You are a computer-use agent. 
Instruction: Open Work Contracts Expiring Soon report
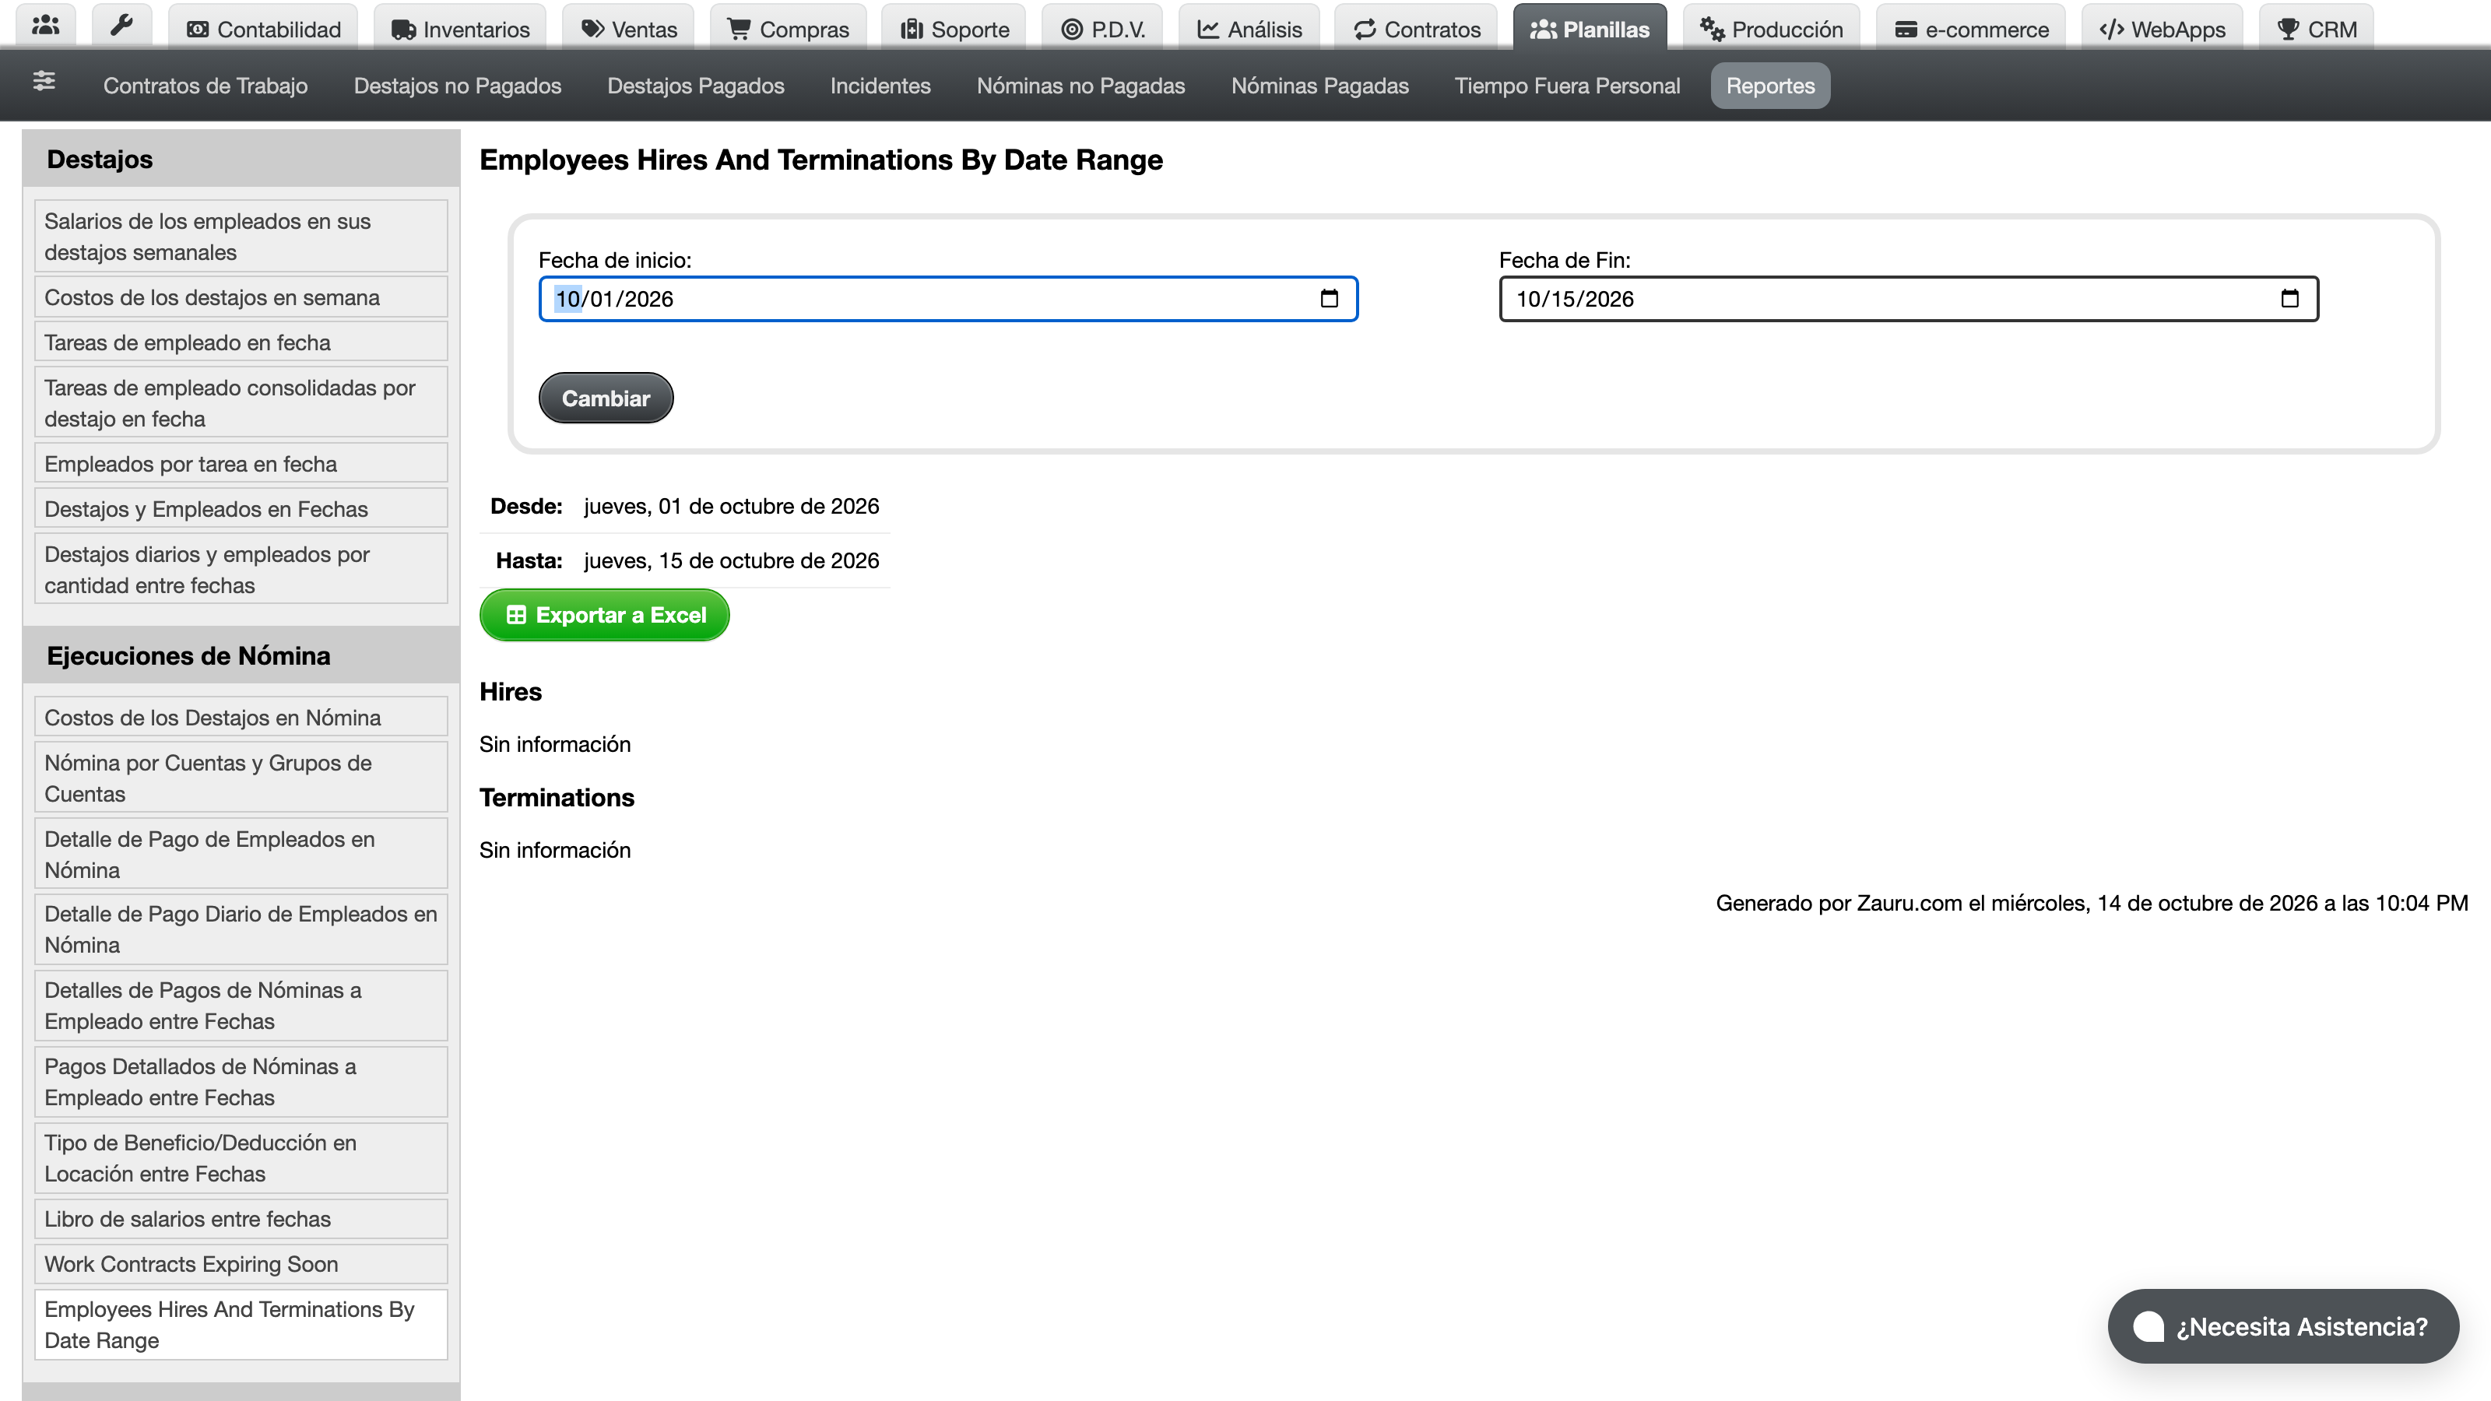coord(241,1264)
